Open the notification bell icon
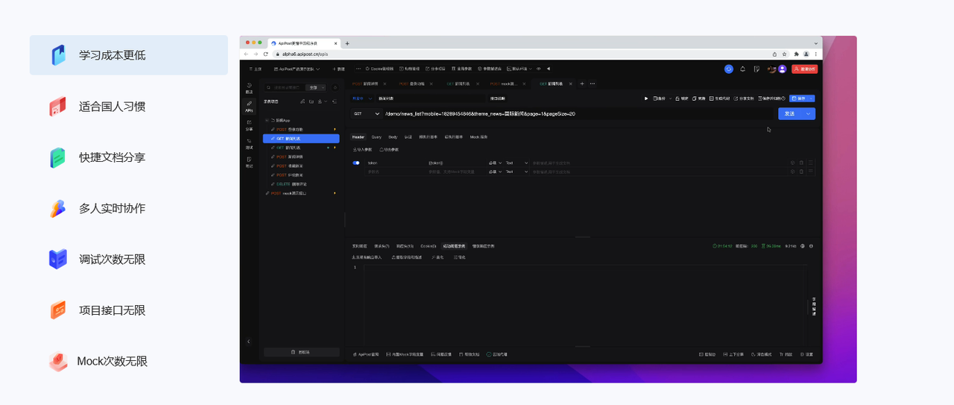This screenshot has height=405, width=954. pos(742,69)
